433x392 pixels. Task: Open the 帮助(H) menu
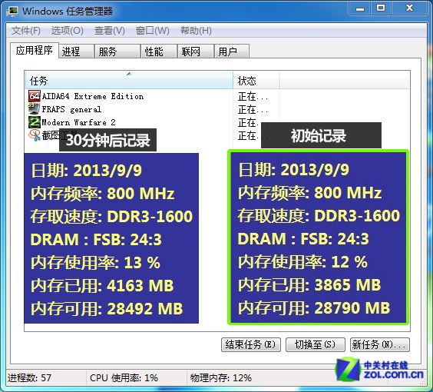coord(196,31)
